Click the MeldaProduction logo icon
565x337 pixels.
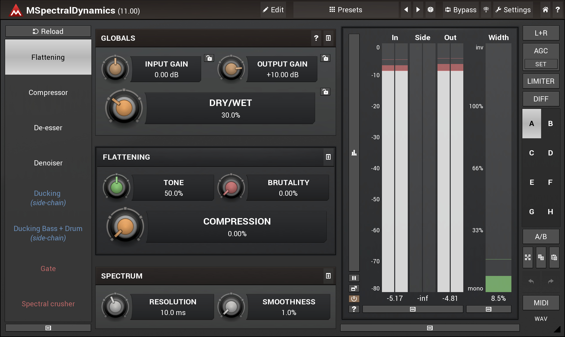click(x=15, y=10)
